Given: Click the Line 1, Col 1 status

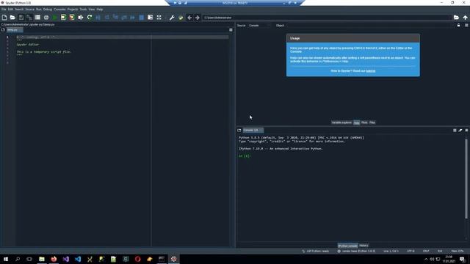Looking at the screenshot, I should 391,251.
